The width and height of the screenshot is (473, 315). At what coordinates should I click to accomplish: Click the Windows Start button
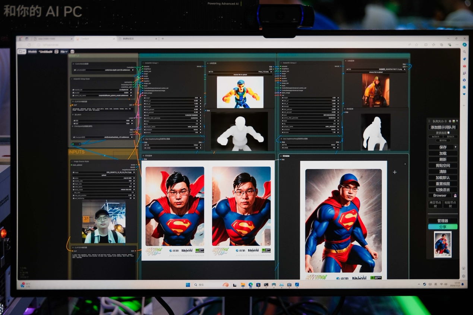(188, 285)
